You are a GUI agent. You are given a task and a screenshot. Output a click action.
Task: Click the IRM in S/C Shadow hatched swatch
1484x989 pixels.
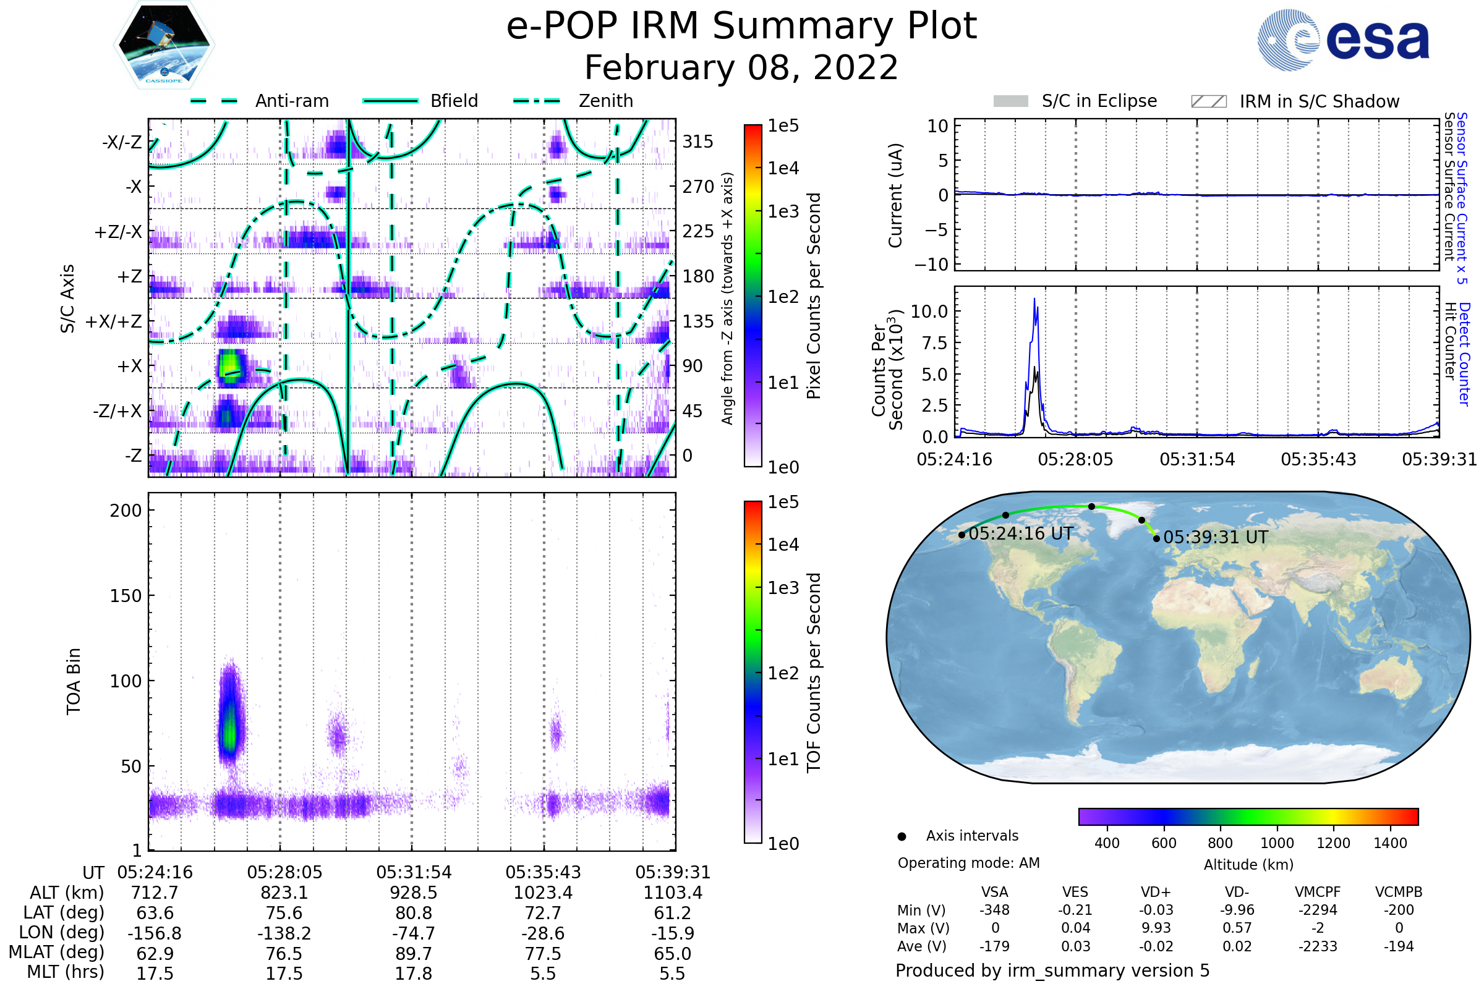tap(1209, 101)
